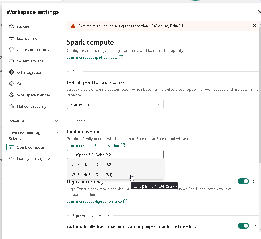
Task: Dismiss the runtime upgrade warning banner
Action: coord(254,26)
